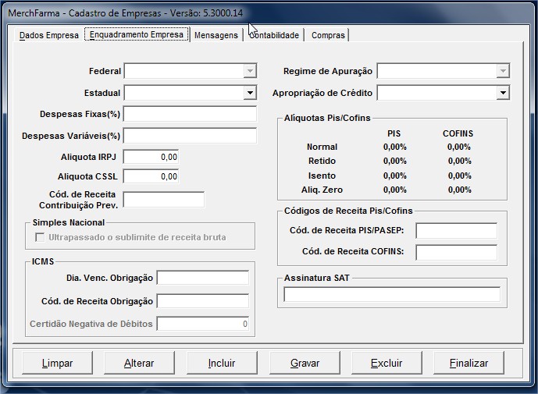Go to the Compras tab
This screenshot has width=538, height=394.
[x=327, y=35]
